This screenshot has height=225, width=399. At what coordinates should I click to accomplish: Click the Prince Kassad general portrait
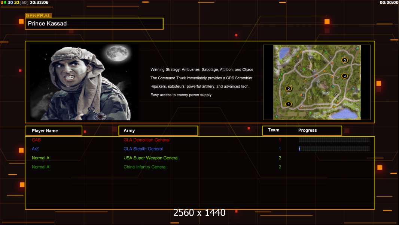(84, 82)
